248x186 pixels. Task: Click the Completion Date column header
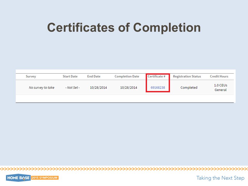(x=127, y=76)
